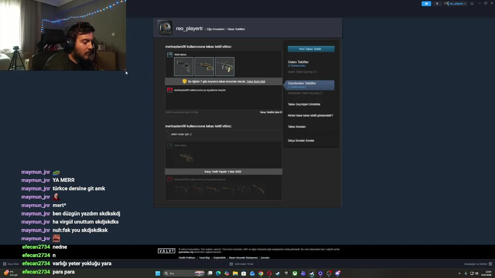Open Erişilebilirlik footer link
This screenshot has width=495, height=278.
pos(220,258)
